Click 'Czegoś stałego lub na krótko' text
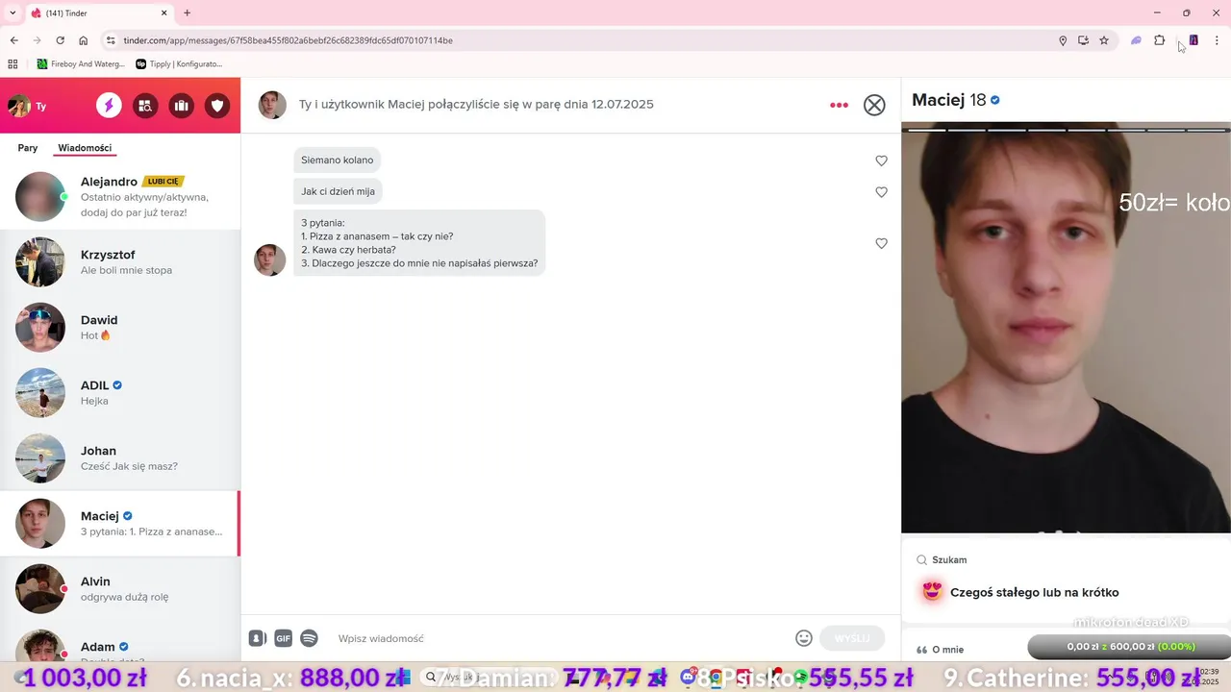Screen dimensions: 1231x692 click(1034, 592)
